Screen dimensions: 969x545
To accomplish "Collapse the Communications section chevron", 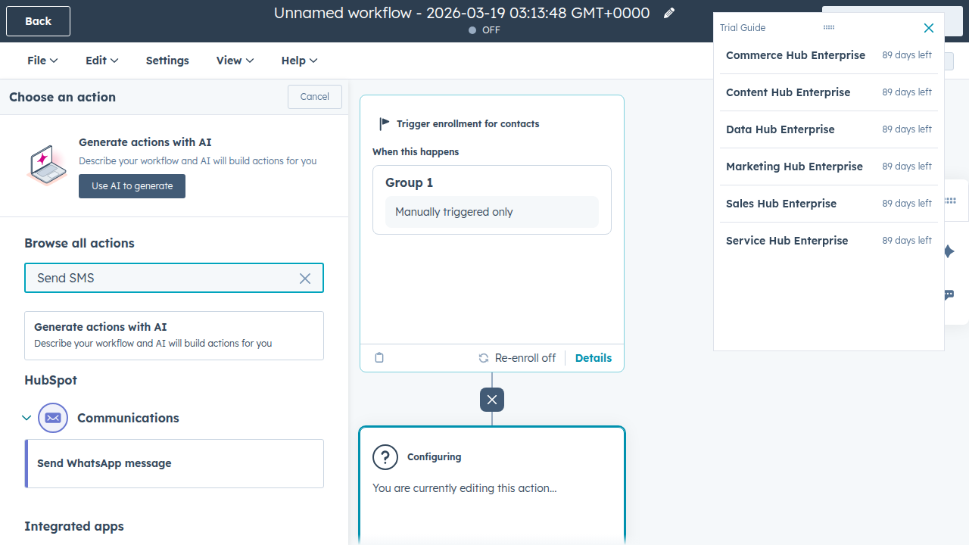I will (x=26, y=417).
